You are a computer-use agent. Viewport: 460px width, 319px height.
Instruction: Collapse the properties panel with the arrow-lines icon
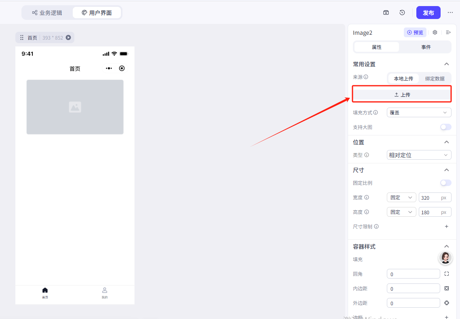tap(448, 32)
